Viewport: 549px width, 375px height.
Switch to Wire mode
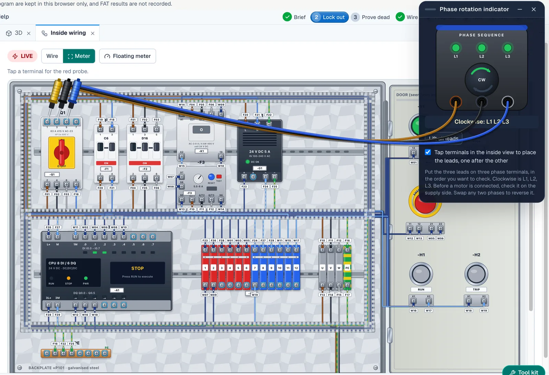tap(52, 56)
